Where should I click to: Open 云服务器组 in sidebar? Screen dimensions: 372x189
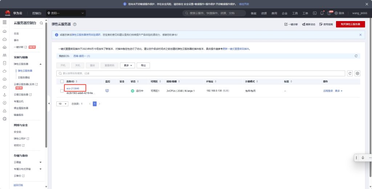[24, 77]
